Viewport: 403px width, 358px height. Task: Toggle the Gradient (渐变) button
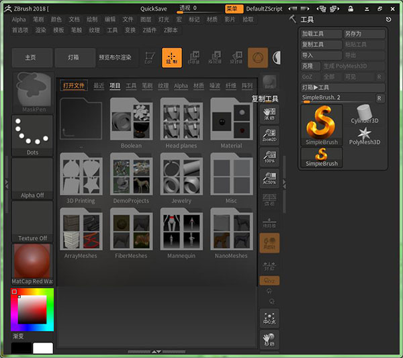pyautogui.click(x=18, y=336)
